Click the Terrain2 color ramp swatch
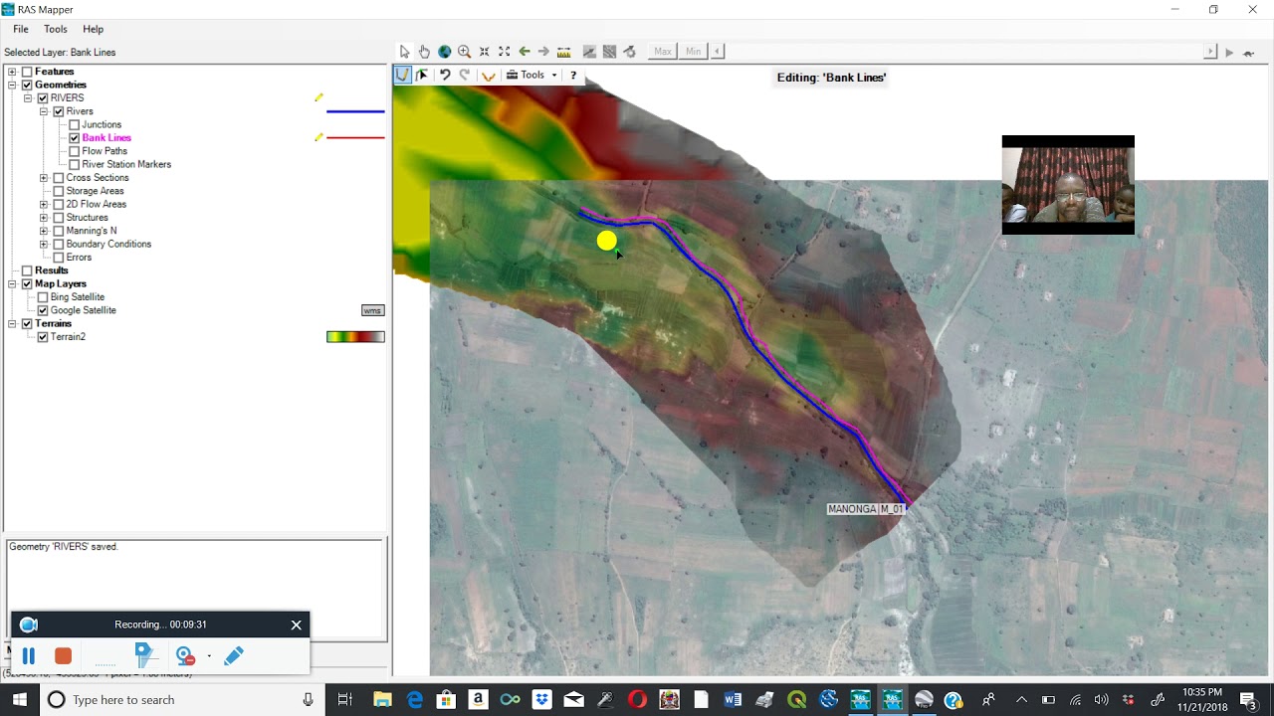The image size is (1274, 716). [355, 337]
